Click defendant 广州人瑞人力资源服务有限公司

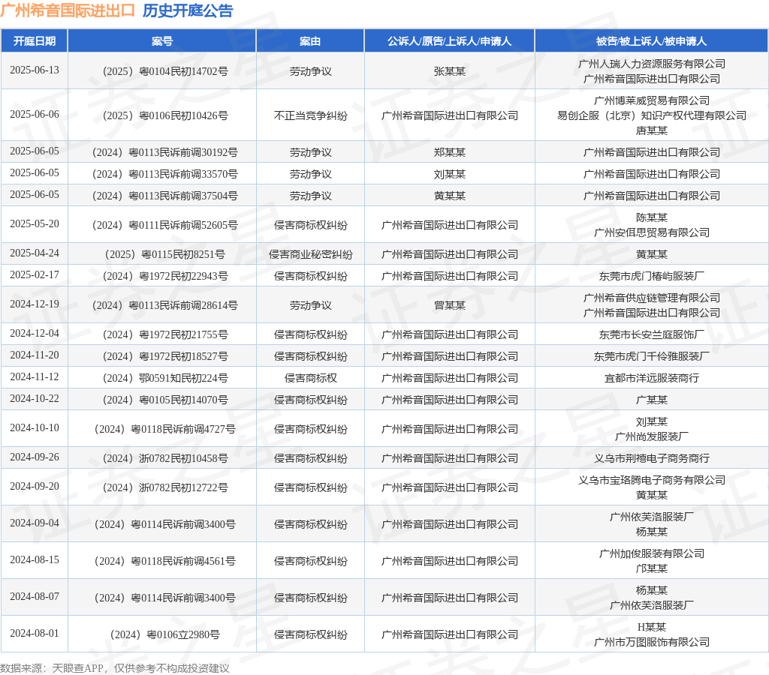(652, 64)
